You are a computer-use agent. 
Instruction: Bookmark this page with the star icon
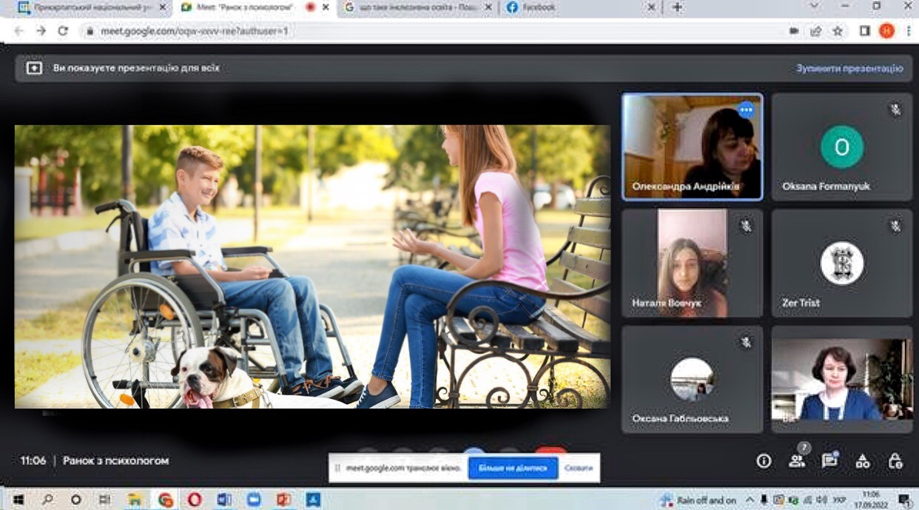pyautogui.click(x=838, y=31)
